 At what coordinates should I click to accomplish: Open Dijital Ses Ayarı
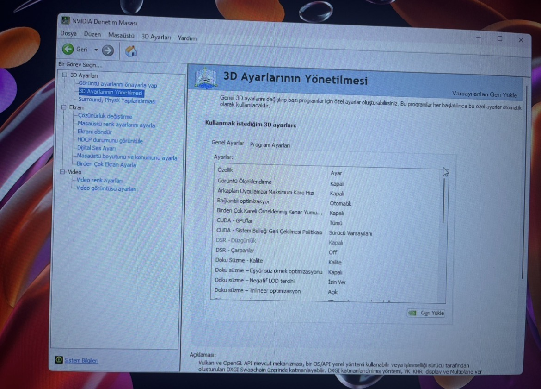tap(96, 148)
